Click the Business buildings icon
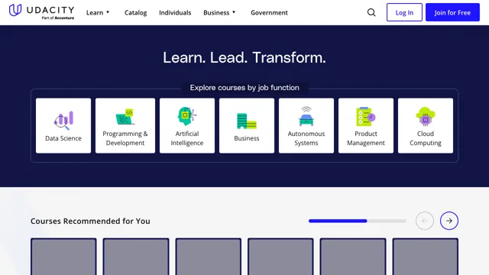Screen dimensions: 489x275 [246, 121]
